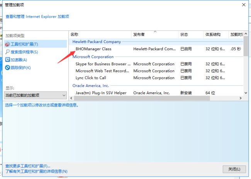
Task: Select Lync Click to Call add-on
Action: tap(91, 78)
